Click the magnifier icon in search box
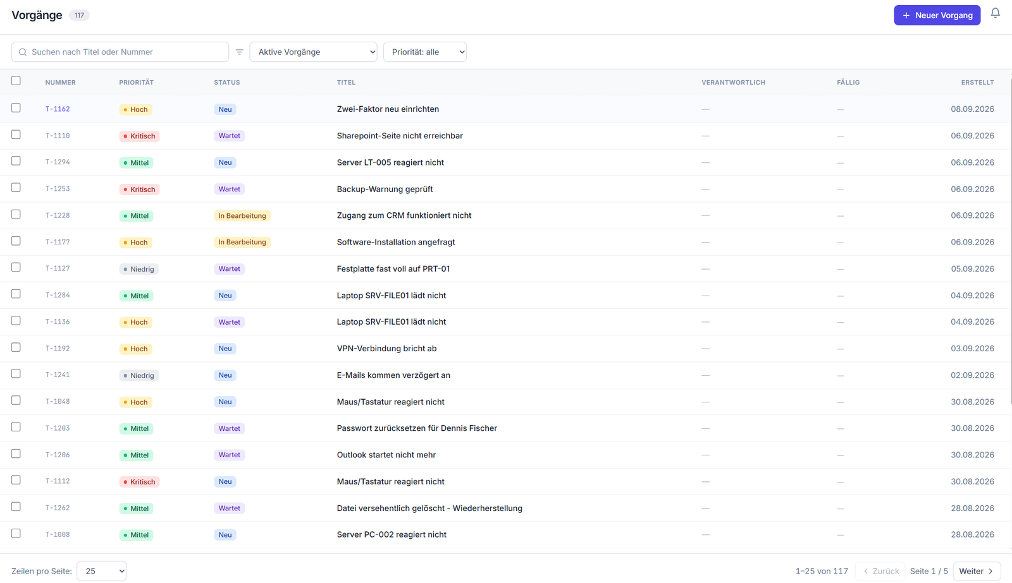Viewport: 1012px width, 583px height. pos(23,52)
